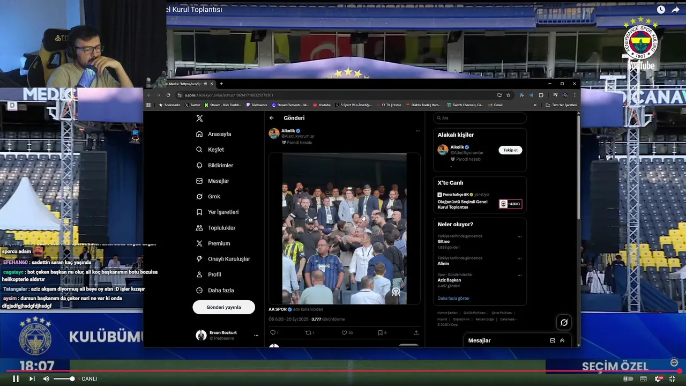Expand the Mesajlar drawer chevrons
This screenshot has height=386, width=686.
coord(562,340)
